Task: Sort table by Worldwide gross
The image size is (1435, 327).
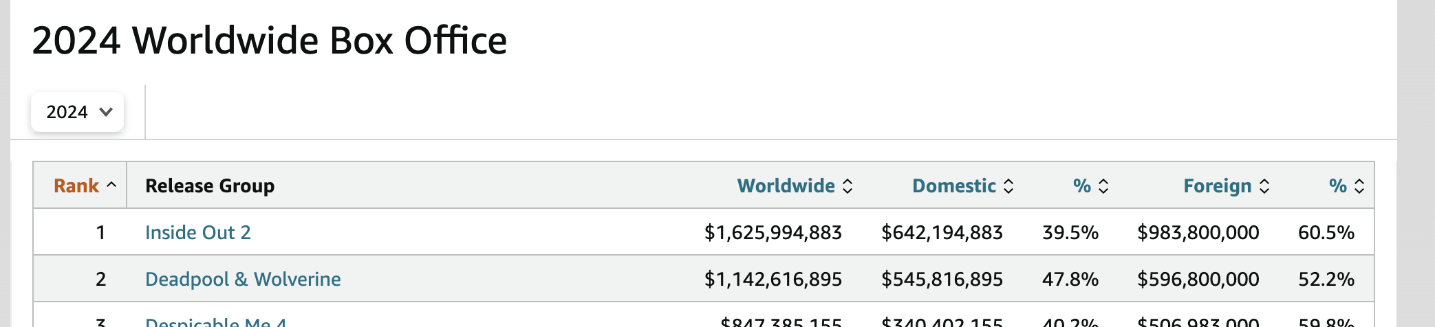Action: click(x=786, y=185)
